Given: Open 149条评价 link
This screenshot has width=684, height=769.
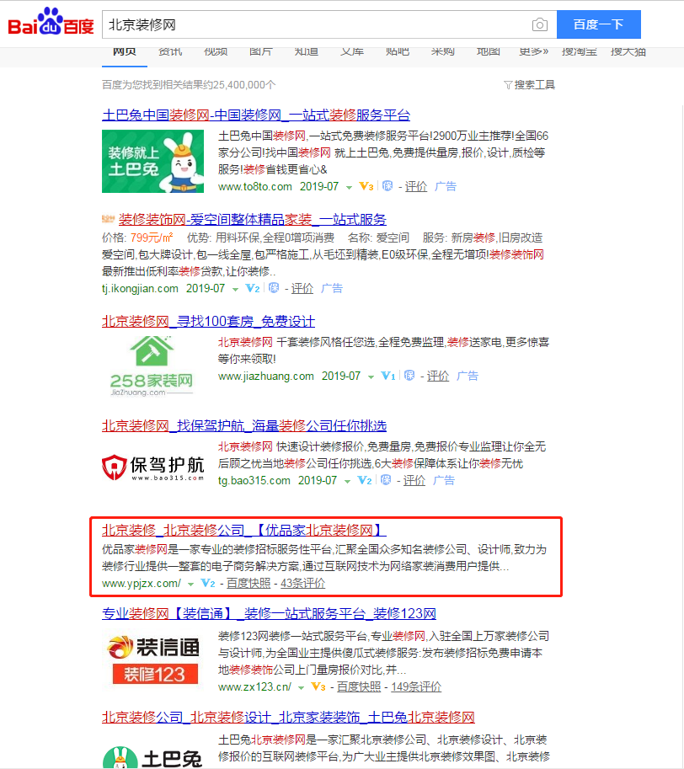Looking at the screenshot, I should point(416,686).
